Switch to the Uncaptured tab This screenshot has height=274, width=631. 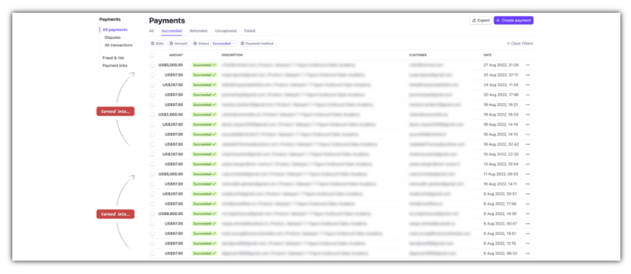click(225, 31)
